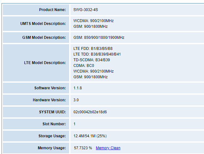Click the SYSTEM UUID label
Viewport: 204px width, 154px height.
[52, 112]
